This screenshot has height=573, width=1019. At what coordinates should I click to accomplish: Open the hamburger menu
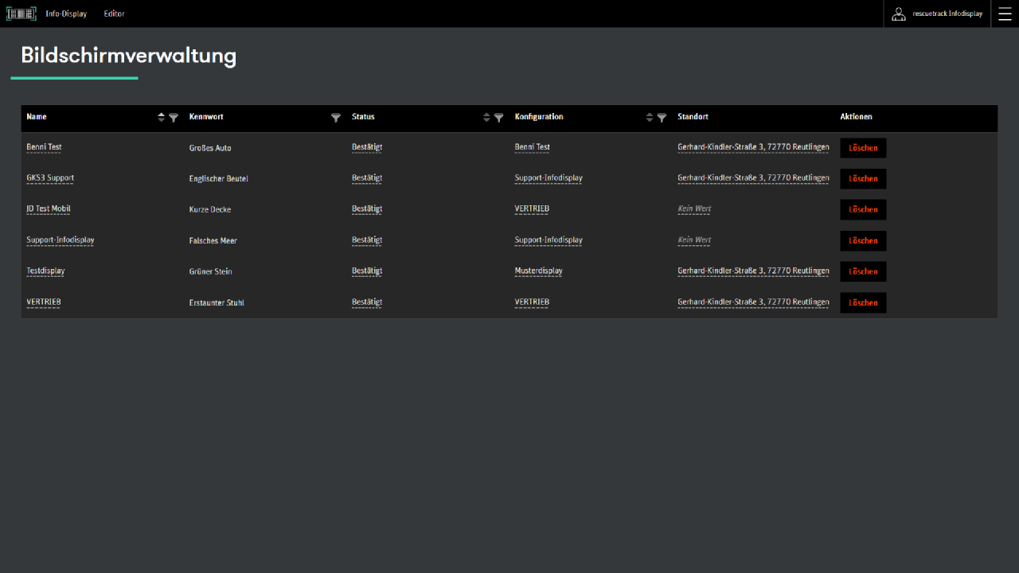tap(1005, 14)
